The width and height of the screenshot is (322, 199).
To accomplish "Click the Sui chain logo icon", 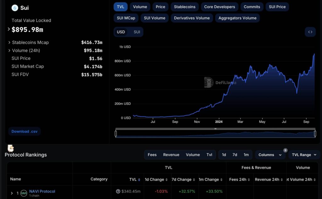I will click(15, 8).
